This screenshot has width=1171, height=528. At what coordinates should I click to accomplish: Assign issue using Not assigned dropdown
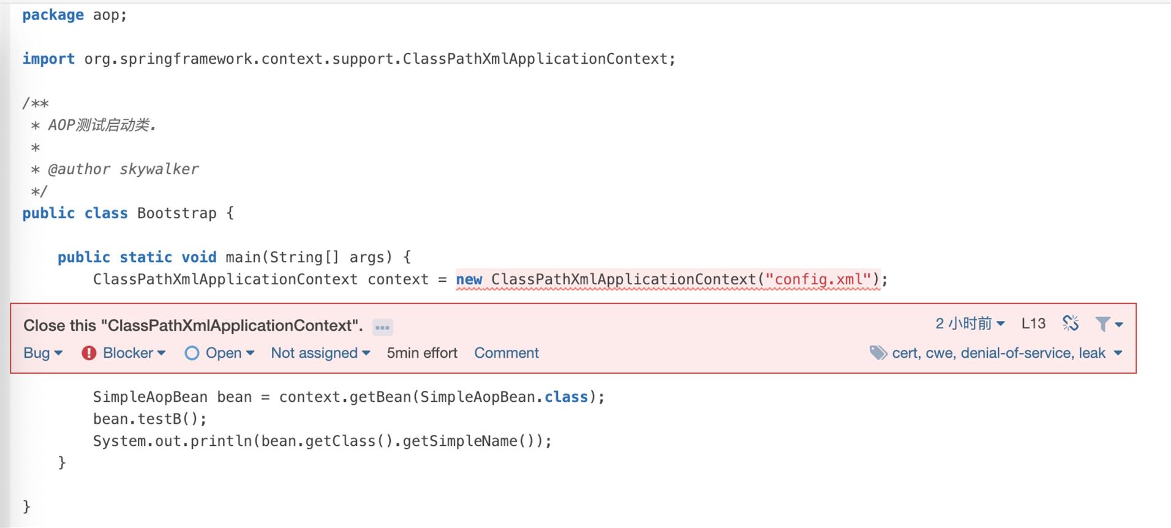coord(320,353)
